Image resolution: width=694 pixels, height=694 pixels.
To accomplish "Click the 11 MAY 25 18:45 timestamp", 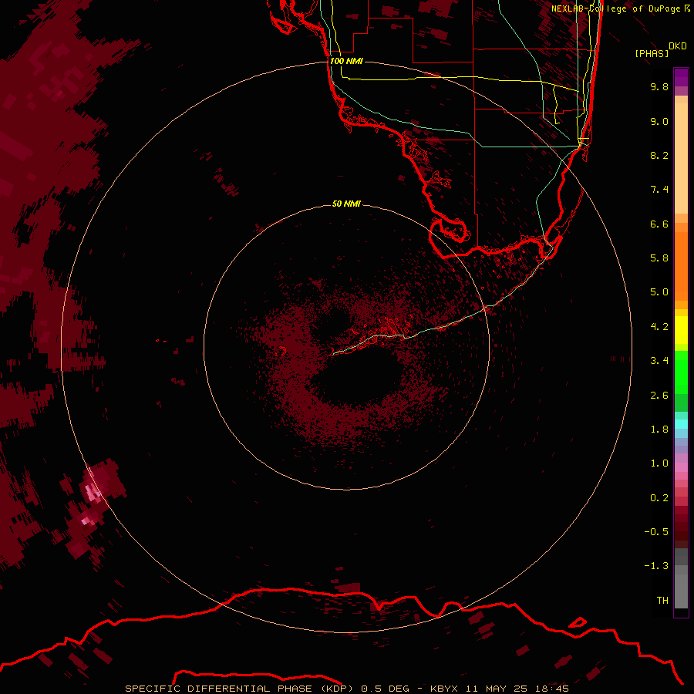I will click(517, 689).
